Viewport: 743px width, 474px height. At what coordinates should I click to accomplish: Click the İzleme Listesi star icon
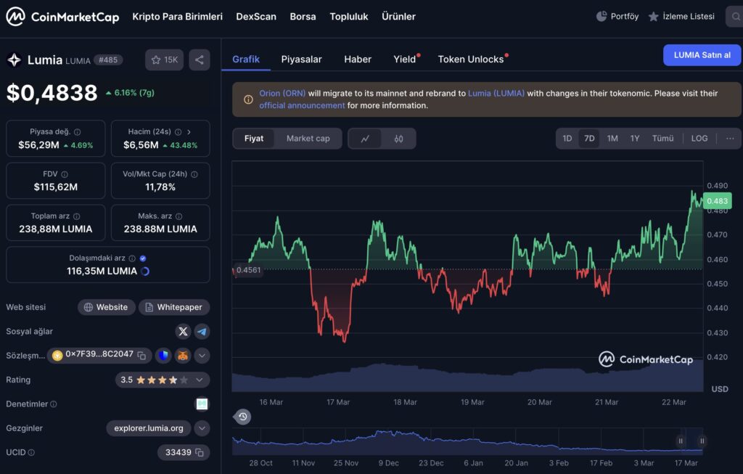click(x=654, y=17)
